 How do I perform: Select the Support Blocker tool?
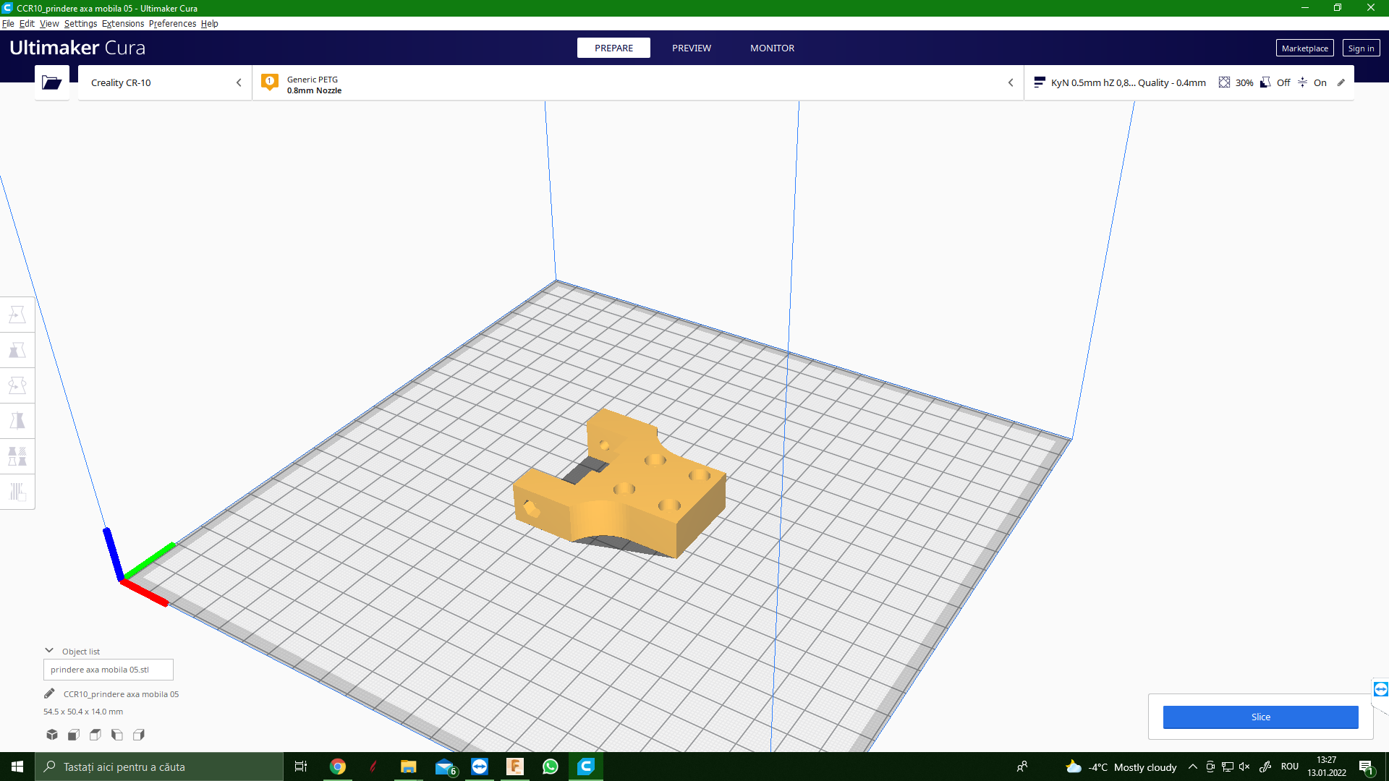(x=17, y=492)
